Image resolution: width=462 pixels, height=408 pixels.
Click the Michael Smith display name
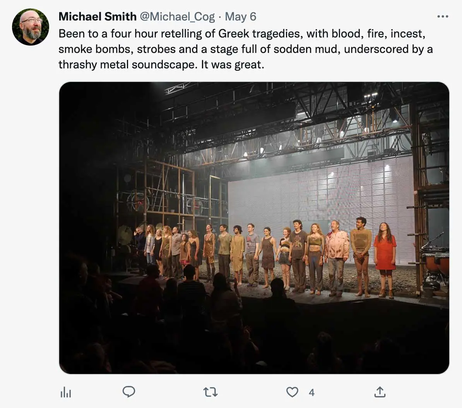[98, 17]
